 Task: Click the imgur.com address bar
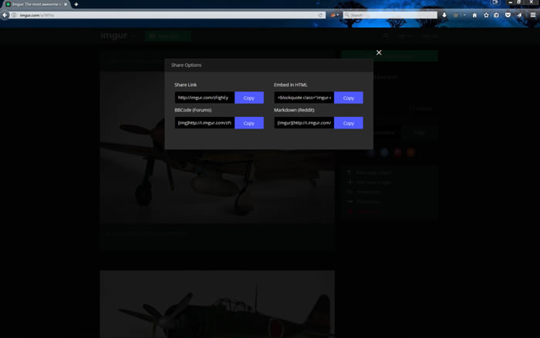pos(167,15)
